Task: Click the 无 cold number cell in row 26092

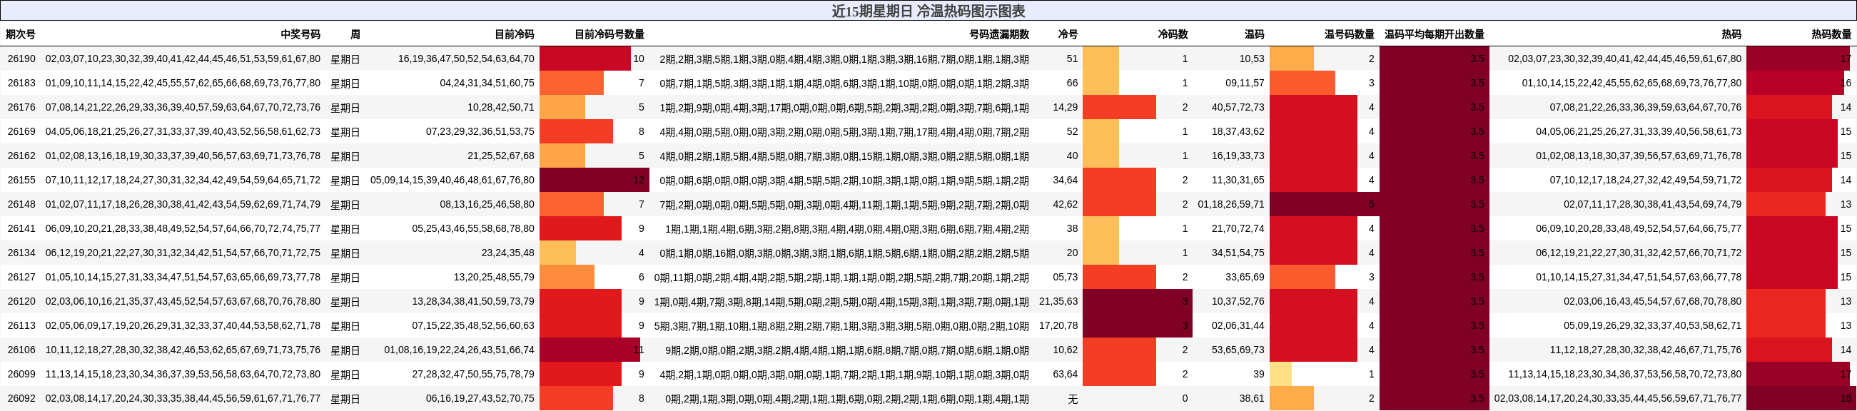Action: 1073,399
